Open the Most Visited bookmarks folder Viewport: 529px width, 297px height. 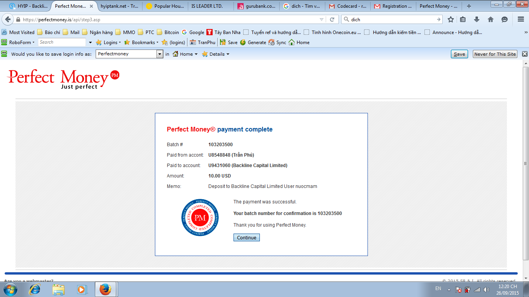pyautogui.click(x=18, y=32)
